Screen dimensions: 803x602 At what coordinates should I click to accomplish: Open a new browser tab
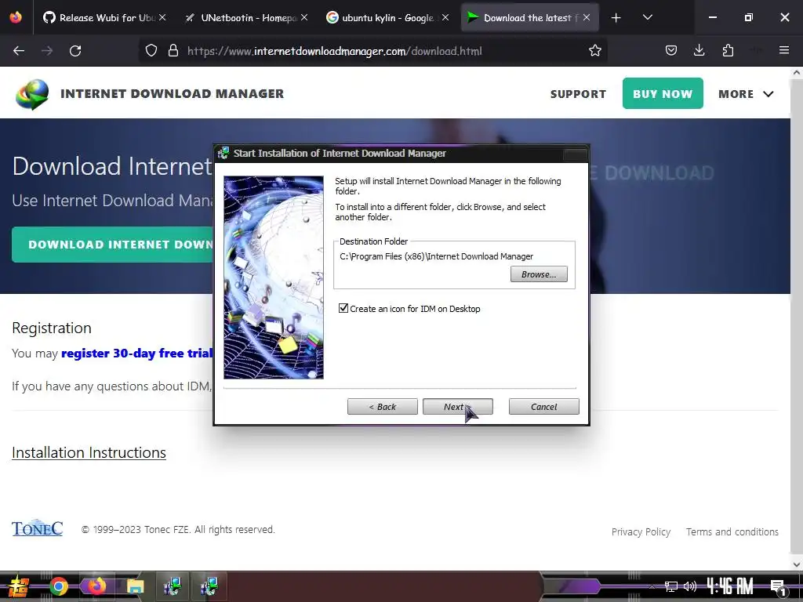(616, 17)
